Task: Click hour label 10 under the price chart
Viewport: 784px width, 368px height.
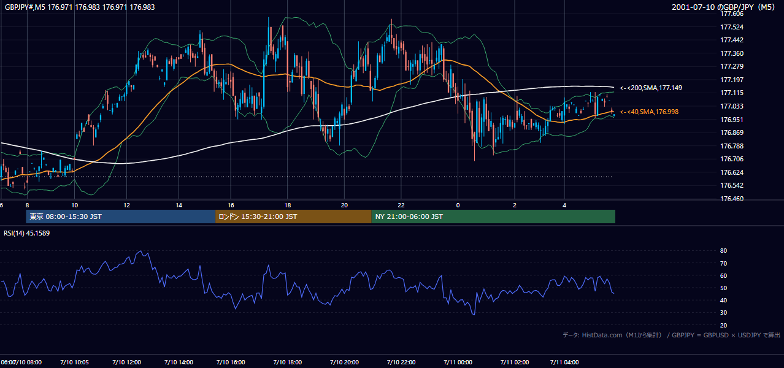Action: [74, 205]
